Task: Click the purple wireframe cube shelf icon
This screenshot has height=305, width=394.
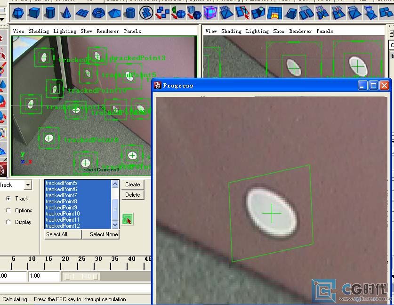Action: [x=210, y=13]
